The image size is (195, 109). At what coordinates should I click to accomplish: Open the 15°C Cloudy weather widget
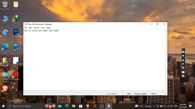pos(143,106)
